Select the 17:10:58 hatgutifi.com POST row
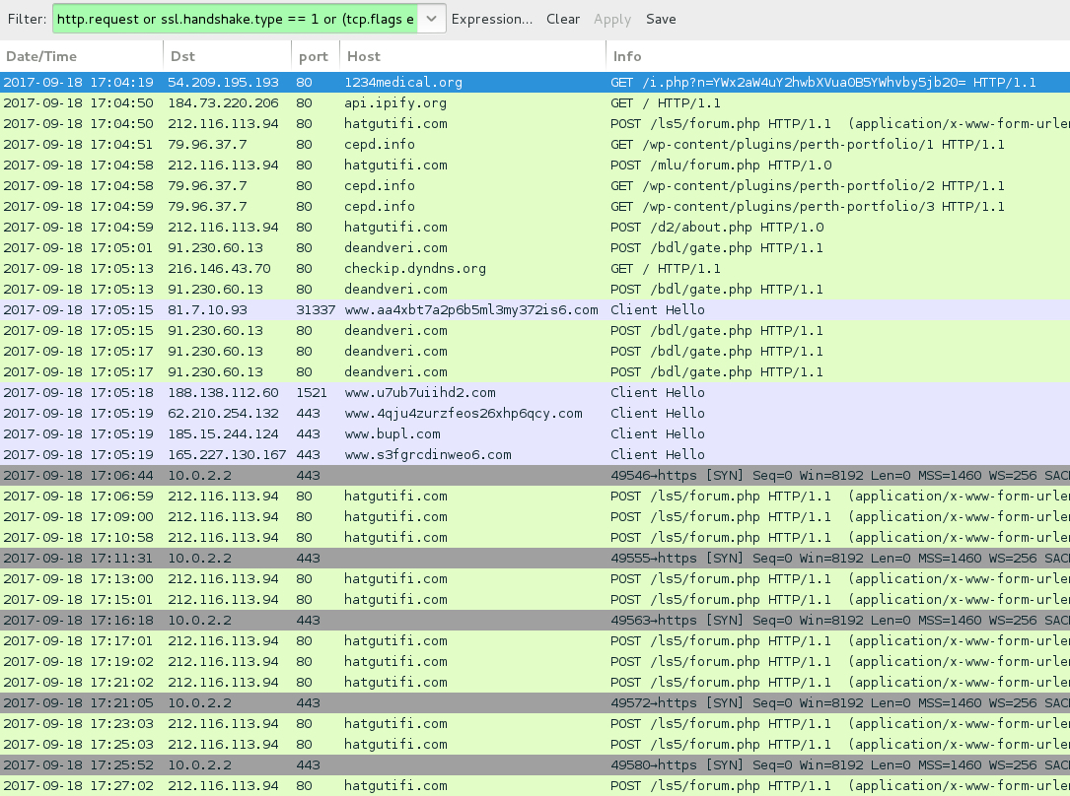 pos(535,537)
